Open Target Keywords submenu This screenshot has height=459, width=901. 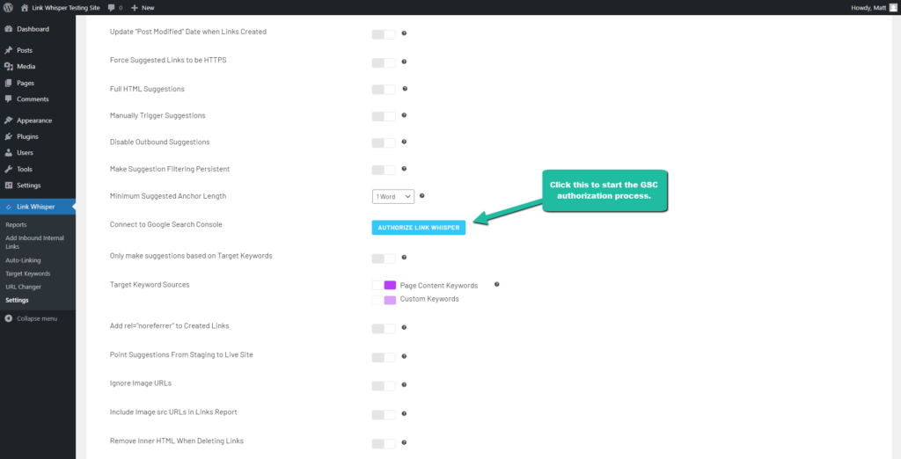click(27, 273)
